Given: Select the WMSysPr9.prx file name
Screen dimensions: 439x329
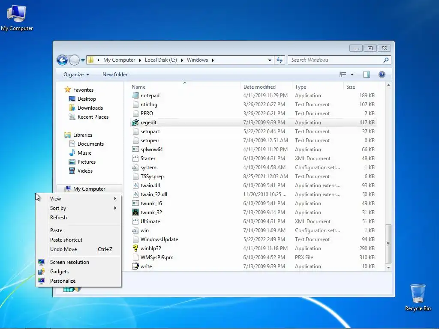Looking at the screenshot, I should tap(156, 257).
